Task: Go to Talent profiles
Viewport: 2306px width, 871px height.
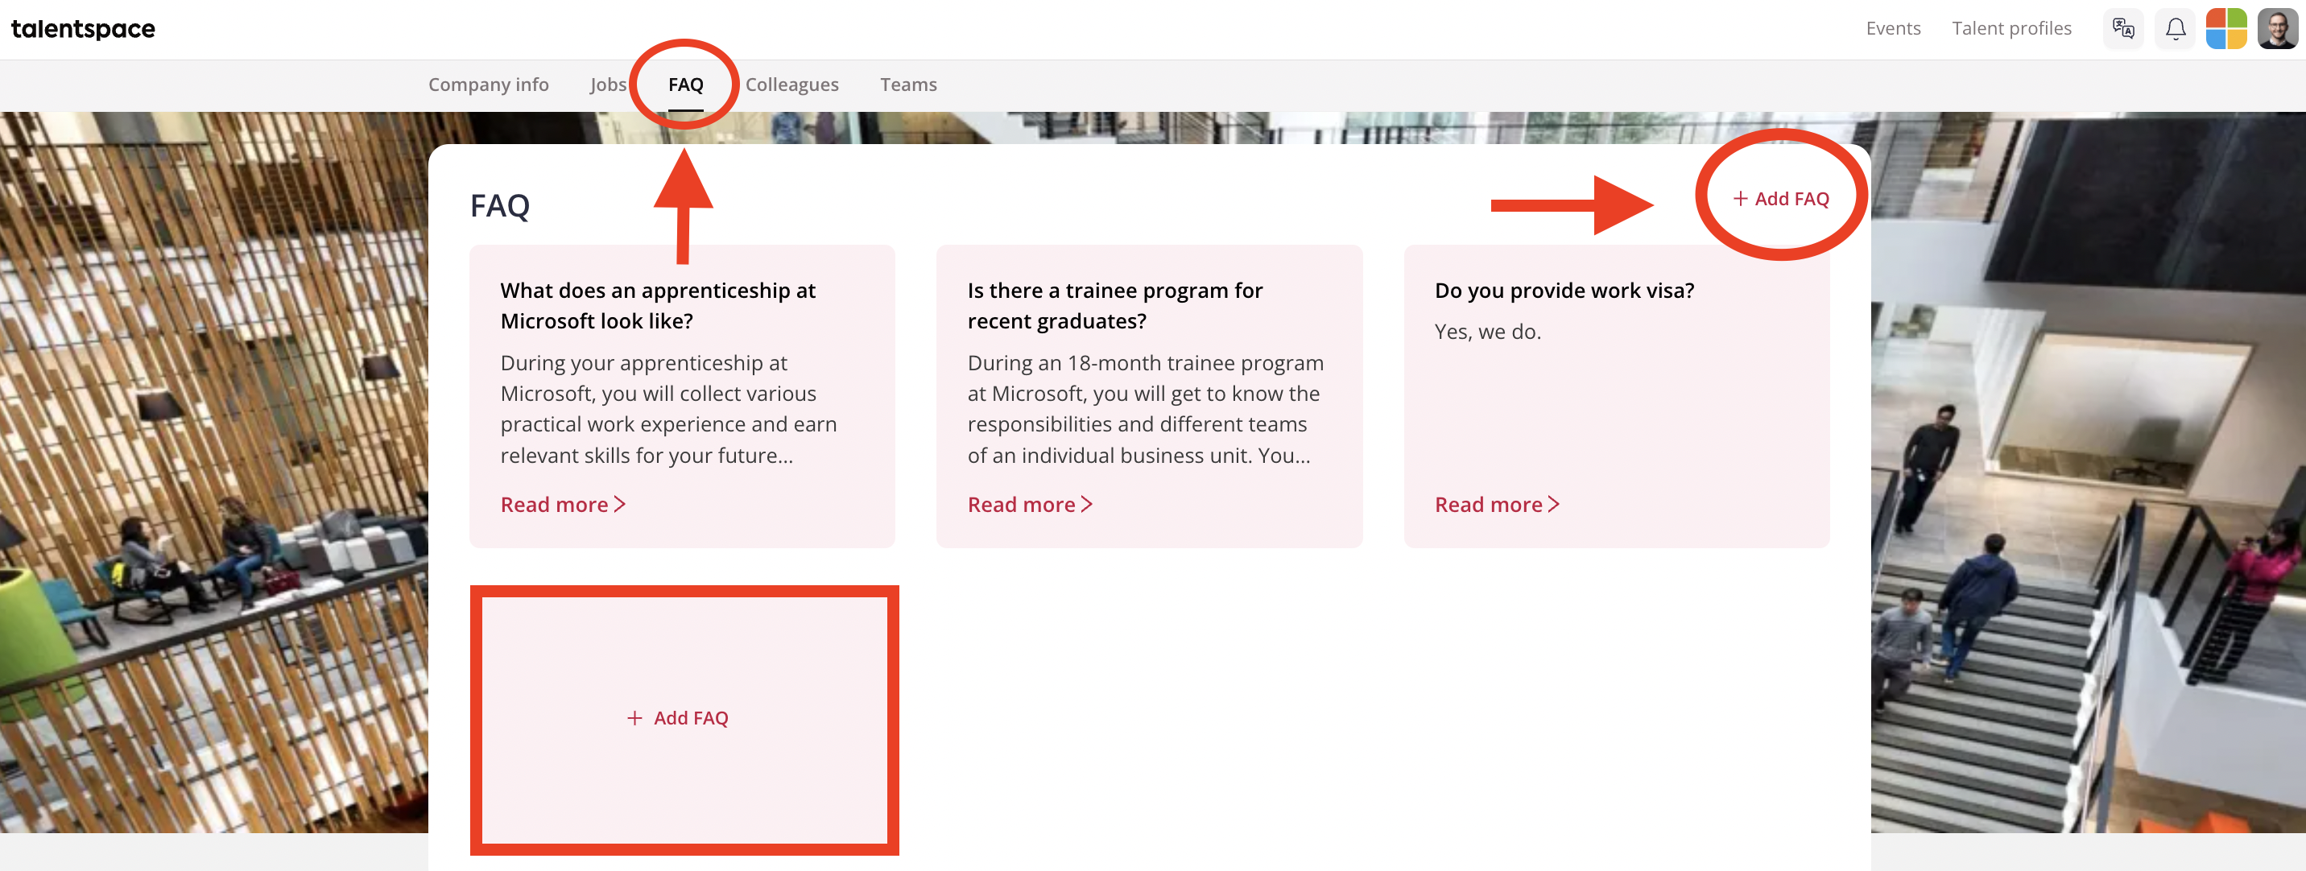Action: click(2011, 29)
